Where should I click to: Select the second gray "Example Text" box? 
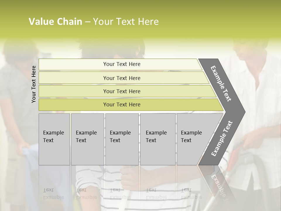87,139
